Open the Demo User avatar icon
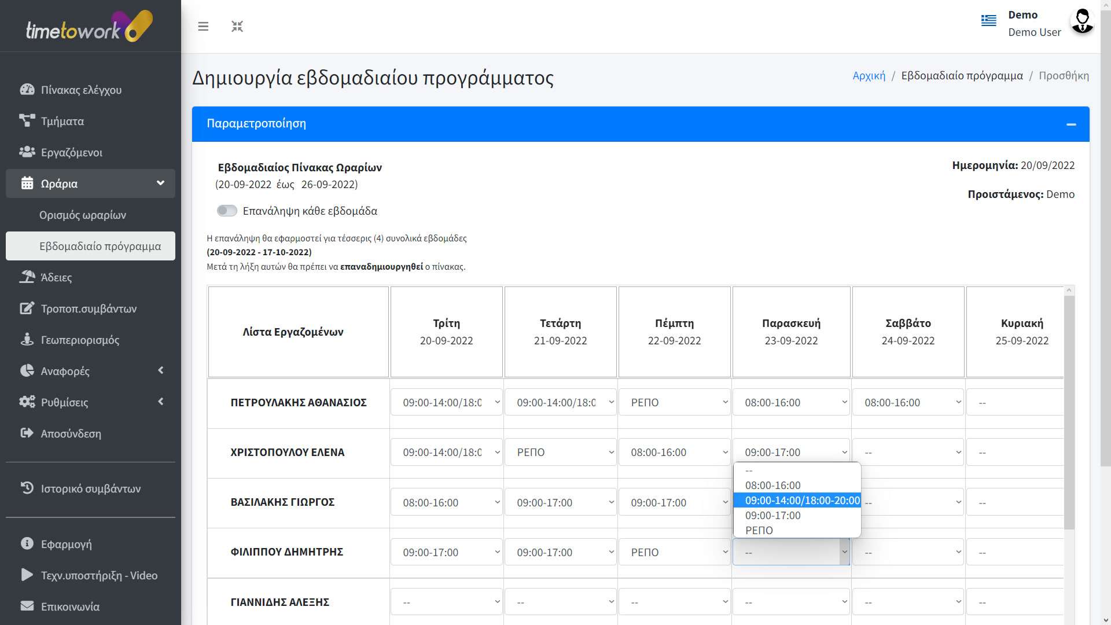1111x625 pixels. pos(1082,21)
